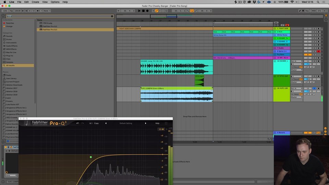
Task: Open the Help menu in menu bar
Action: coord(65,2)
